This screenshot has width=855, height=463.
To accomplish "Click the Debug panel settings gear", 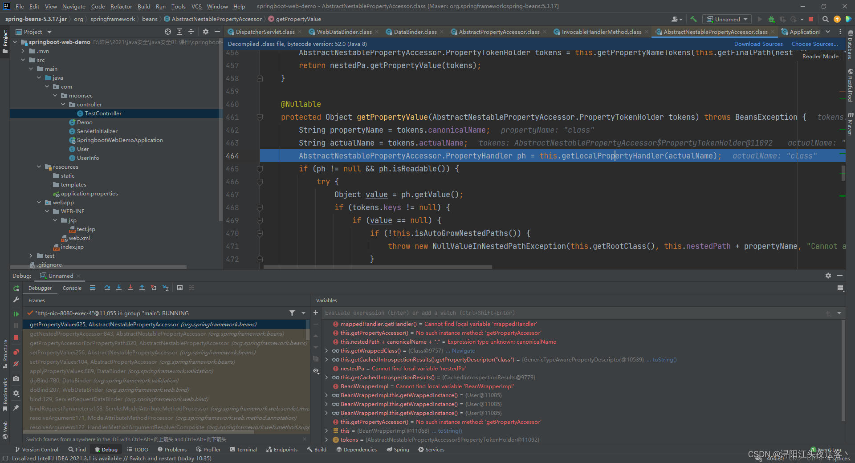I will tap(828, 276).
